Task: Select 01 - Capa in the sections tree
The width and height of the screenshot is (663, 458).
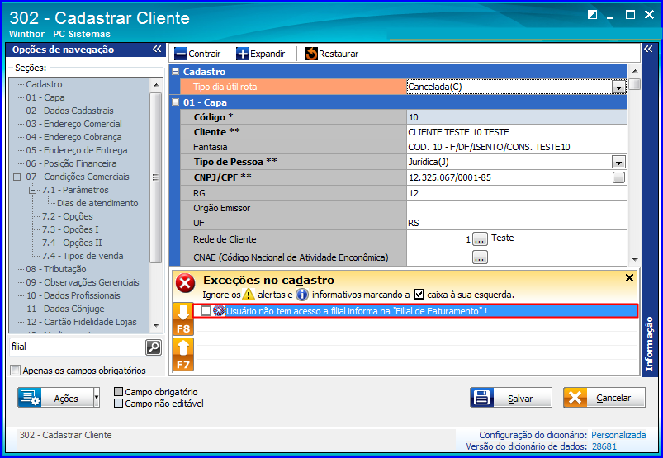Action: 45,97
